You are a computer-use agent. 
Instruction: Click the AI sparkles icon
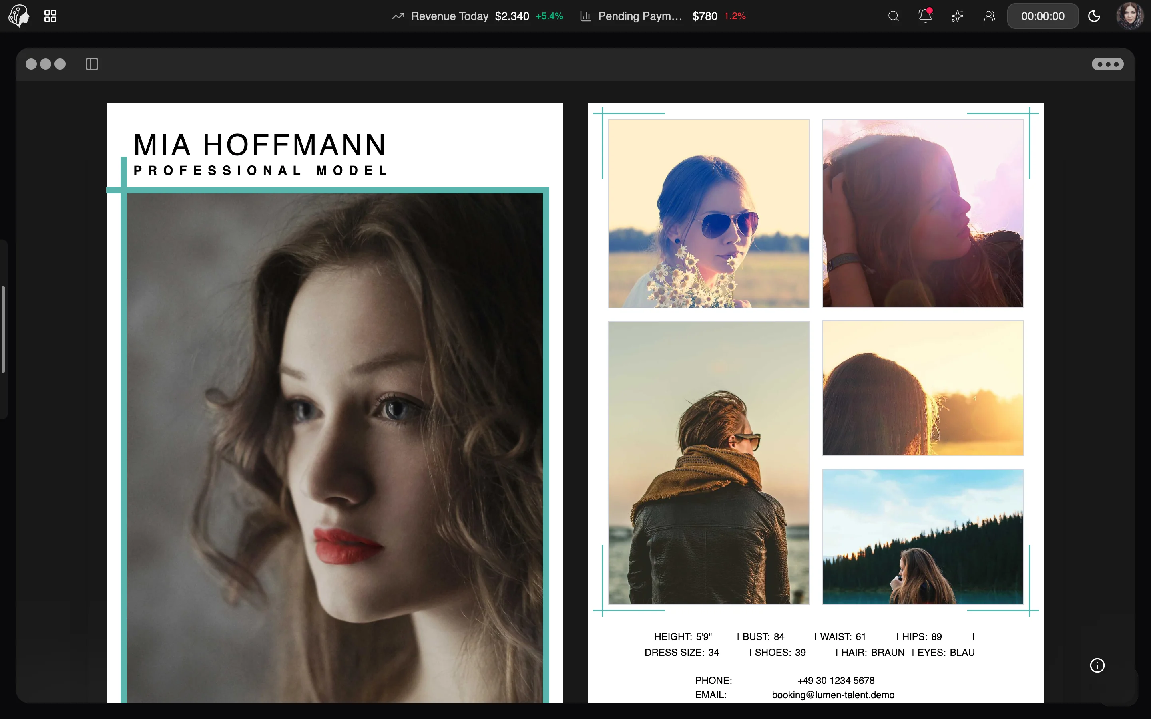coord(958,16)
